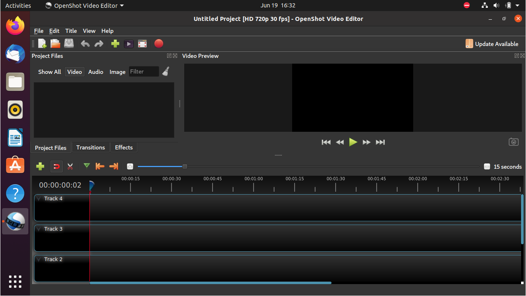Open the Export Video red record button
526x296 pixels.
(x=159, y=44)
